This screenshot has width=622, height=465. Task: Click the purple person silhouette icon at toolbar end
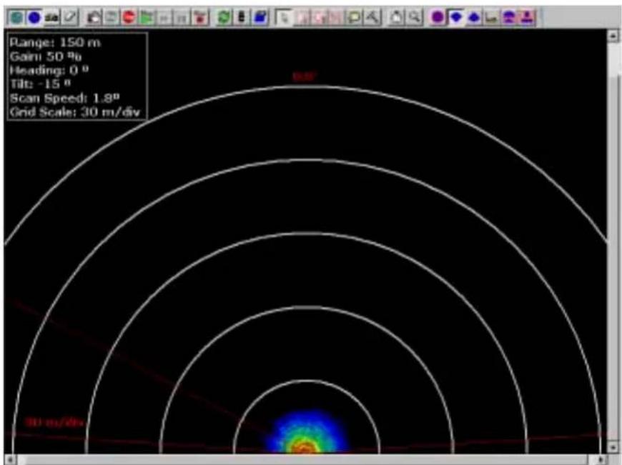tap(528, 17)
